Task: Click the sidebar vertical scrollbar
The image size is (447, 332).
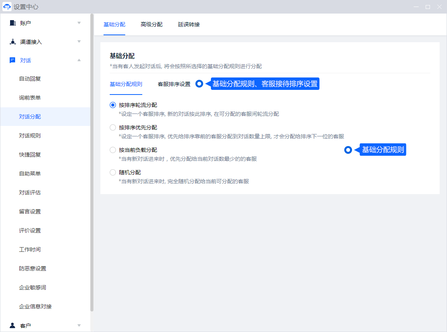Action: 92,162
